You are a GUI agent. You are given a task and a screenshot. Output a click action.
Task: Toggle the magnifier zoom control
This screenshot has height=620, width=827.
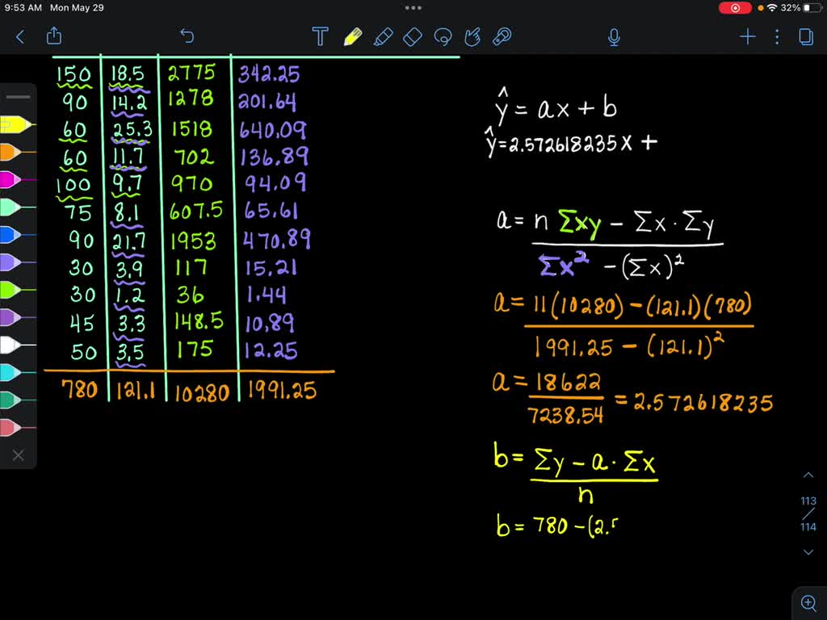coord(808,602)
